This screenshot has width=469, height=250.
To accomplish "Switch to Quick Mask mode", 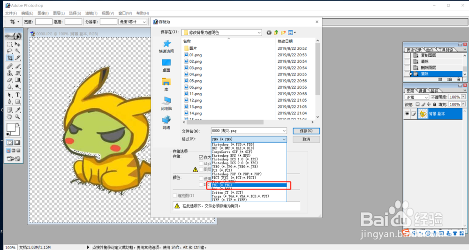I will tap(17, 143).
